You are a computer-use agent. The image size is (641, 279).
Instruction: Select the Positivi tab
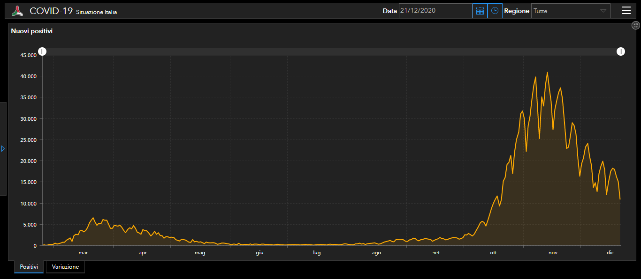29,267
